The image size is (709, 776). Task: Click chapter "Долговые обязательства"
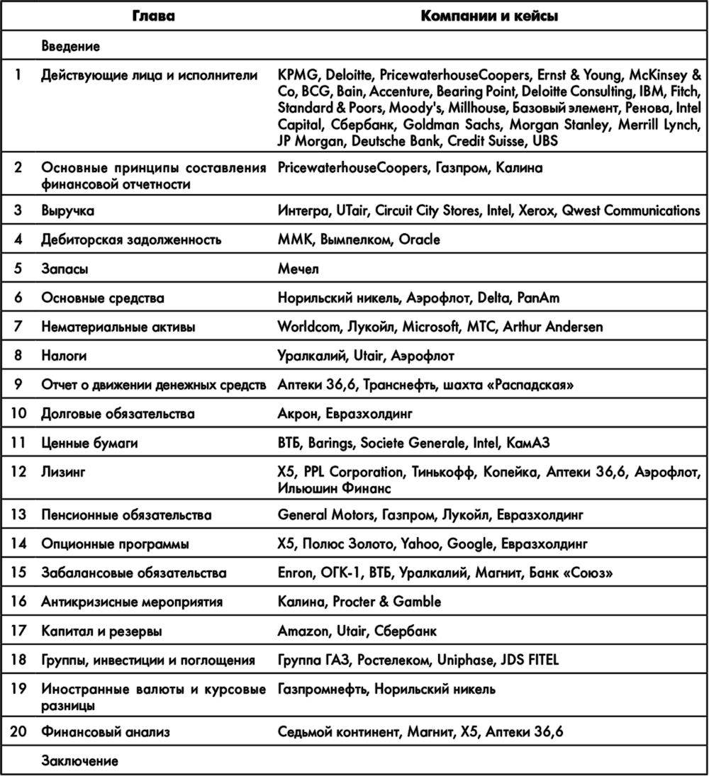coord(118,414)
